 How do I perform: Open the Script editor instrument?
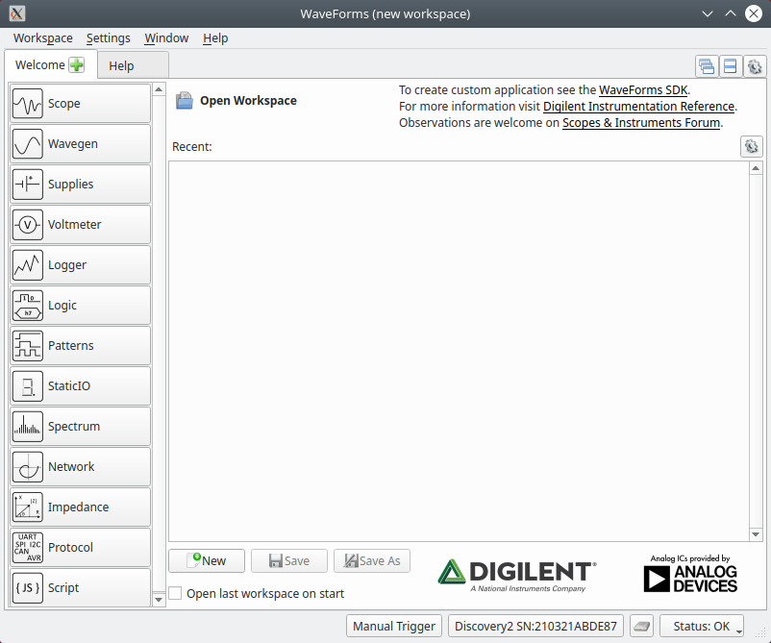(80, 587)
